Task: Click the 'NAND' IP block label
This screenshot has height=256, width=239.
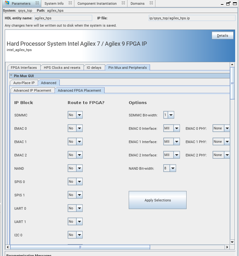Action: pos(19,168)
